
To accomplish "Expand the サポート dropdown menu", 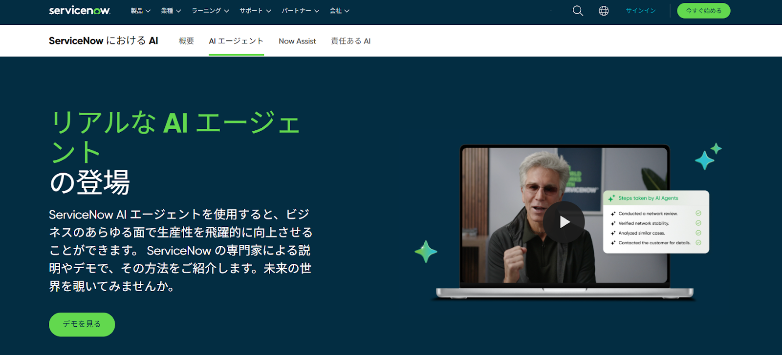I will (x=255, y=11).
